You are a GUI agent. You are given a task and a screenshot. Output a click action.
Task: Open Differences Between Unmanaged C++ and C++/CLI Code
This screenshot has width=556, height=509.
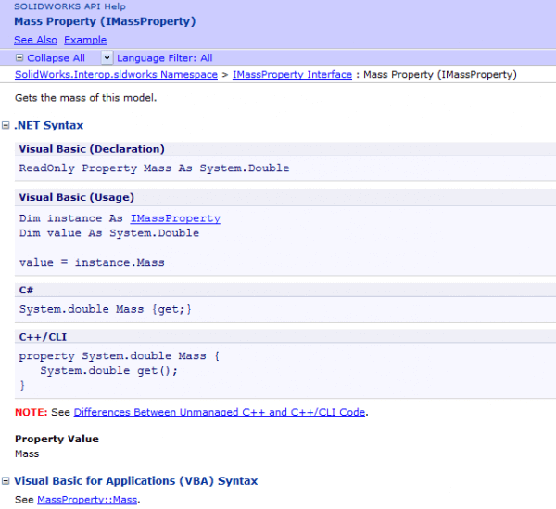click(219, 413)
